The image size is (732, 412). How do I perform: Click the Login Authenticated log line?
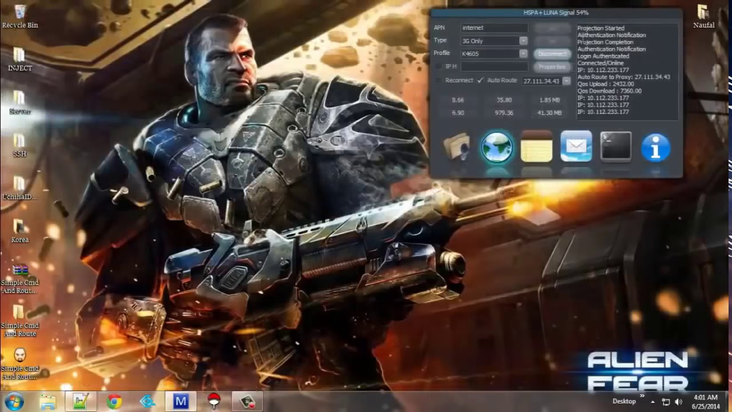[603, 56]
